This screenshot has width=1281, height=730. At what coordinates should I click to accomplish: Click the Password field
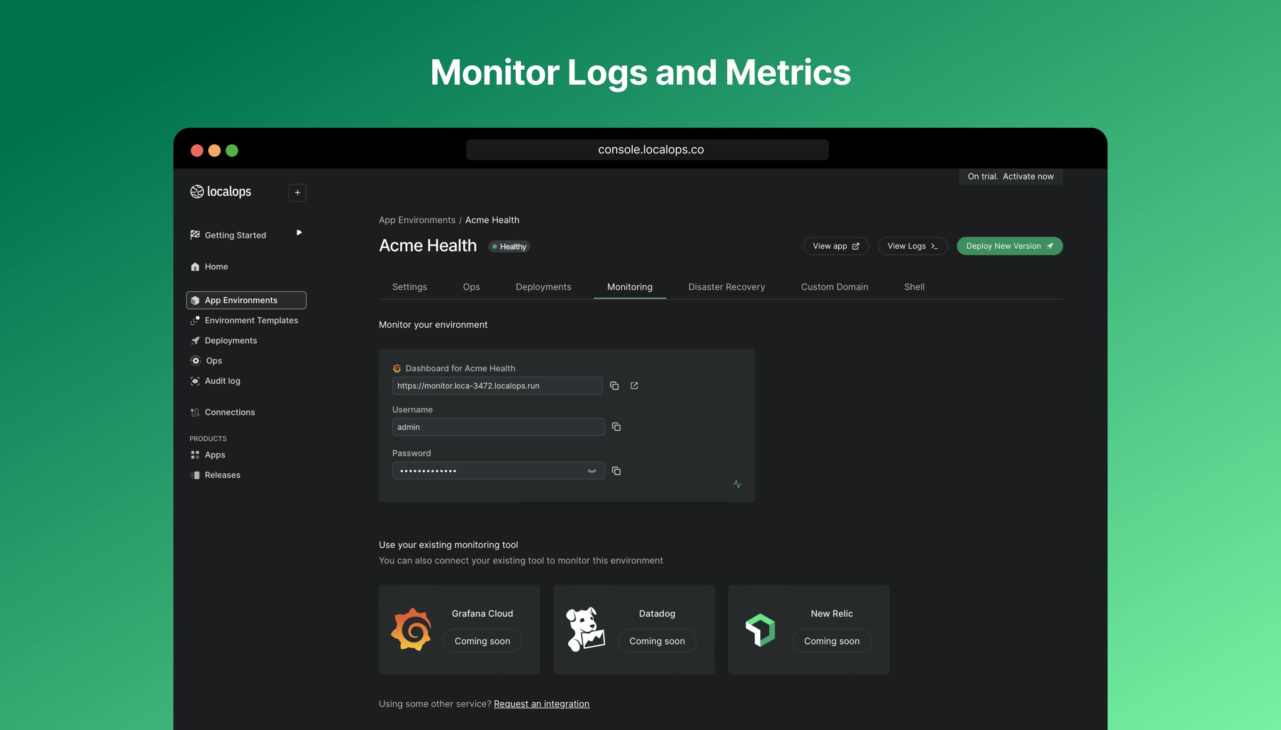pyautogui.click(x=498, y=471)
